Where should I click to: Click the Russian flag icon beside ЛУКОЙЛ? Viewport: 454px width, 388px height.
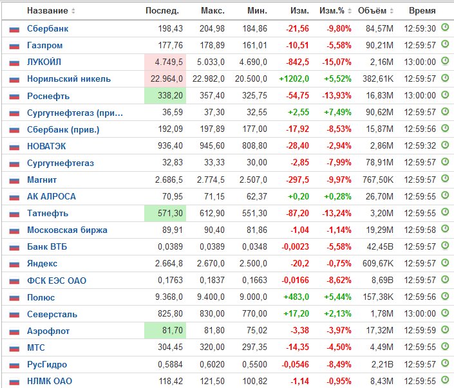click(14, 63)
